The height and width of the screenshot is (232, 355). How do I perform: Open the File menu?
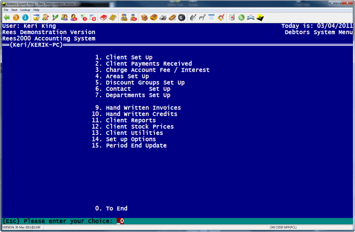[6, 10]
